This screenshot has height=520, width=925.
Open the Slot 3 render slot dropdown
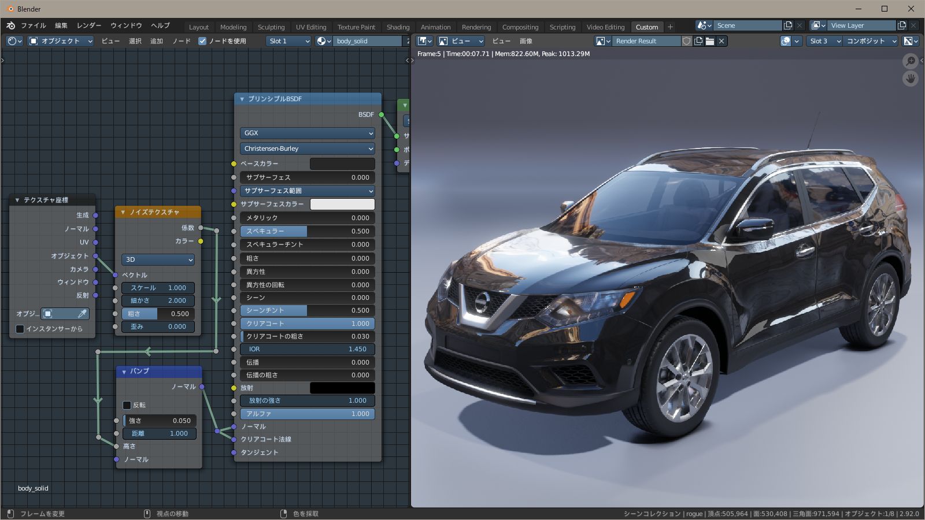click(x=825, y=41)
